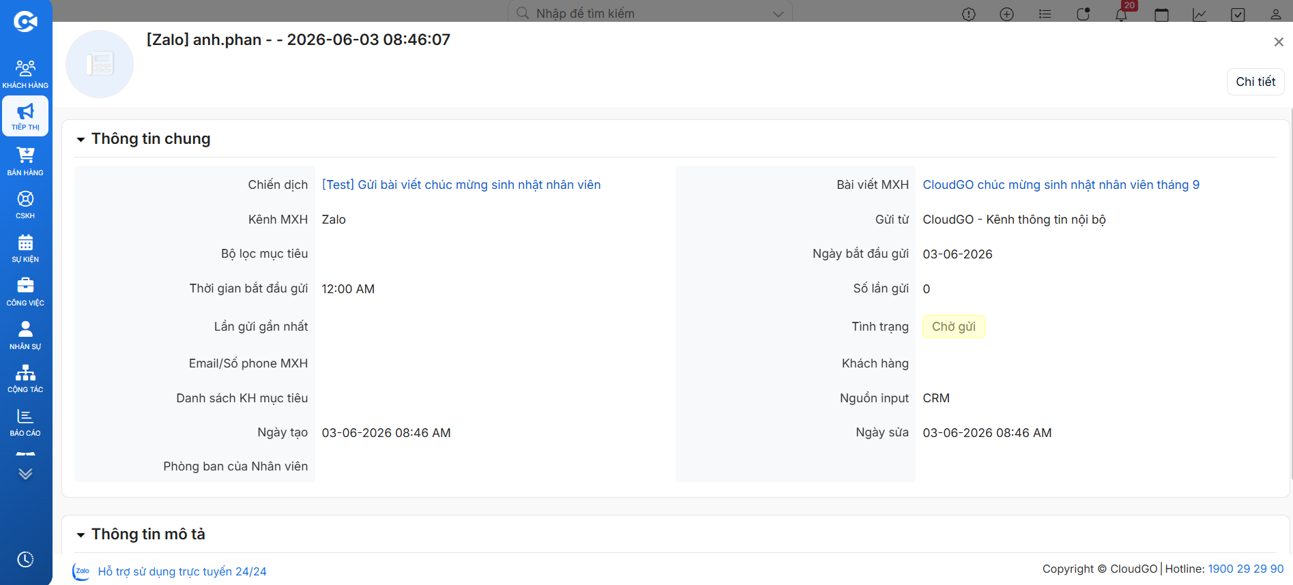Click the Chi tiết button
This screenshot has width=1293, height=585.
[x=1255, y=82]
